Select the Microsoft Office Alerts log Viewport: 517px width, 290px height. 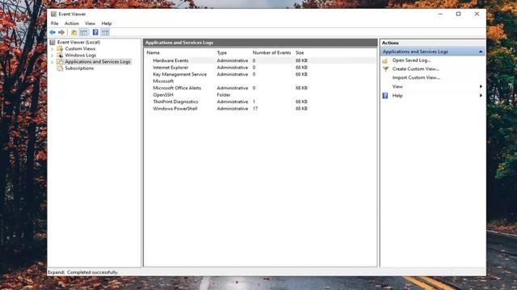(260, 88)
